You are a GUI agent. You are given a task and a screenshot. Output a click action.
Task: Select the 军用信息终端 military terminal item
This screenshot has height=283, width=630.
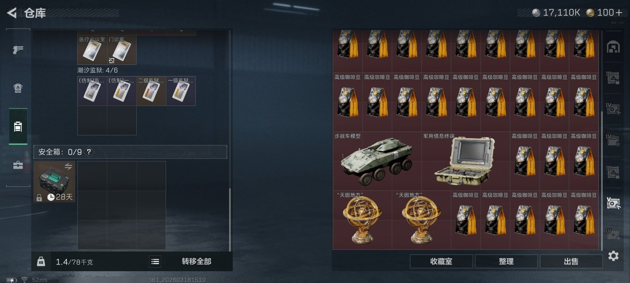(465, 161)
